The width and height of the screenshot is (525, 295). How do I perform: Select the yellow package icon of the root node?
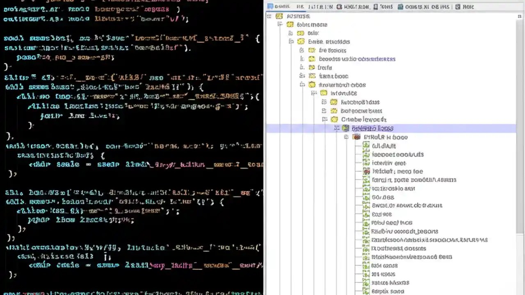pyautogui.click(x=279, y=16)
